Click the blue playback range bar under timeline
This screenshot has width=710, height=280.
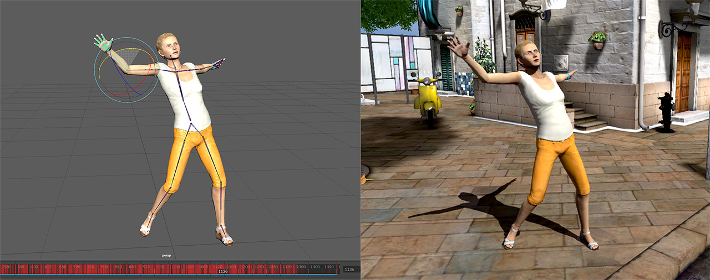[x=166, y=274]
